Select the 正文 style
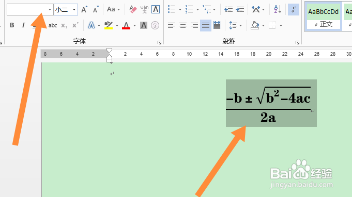352x197 pixels. point(323,17)
